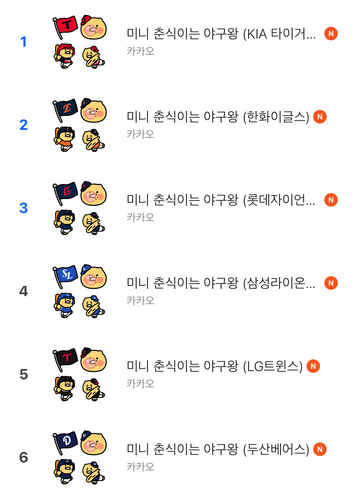This screenshot has height=503, width=355.
Task: Open title 미니 춘식이는 야구왕 (두산베어스)
Action: click(218, 449)
